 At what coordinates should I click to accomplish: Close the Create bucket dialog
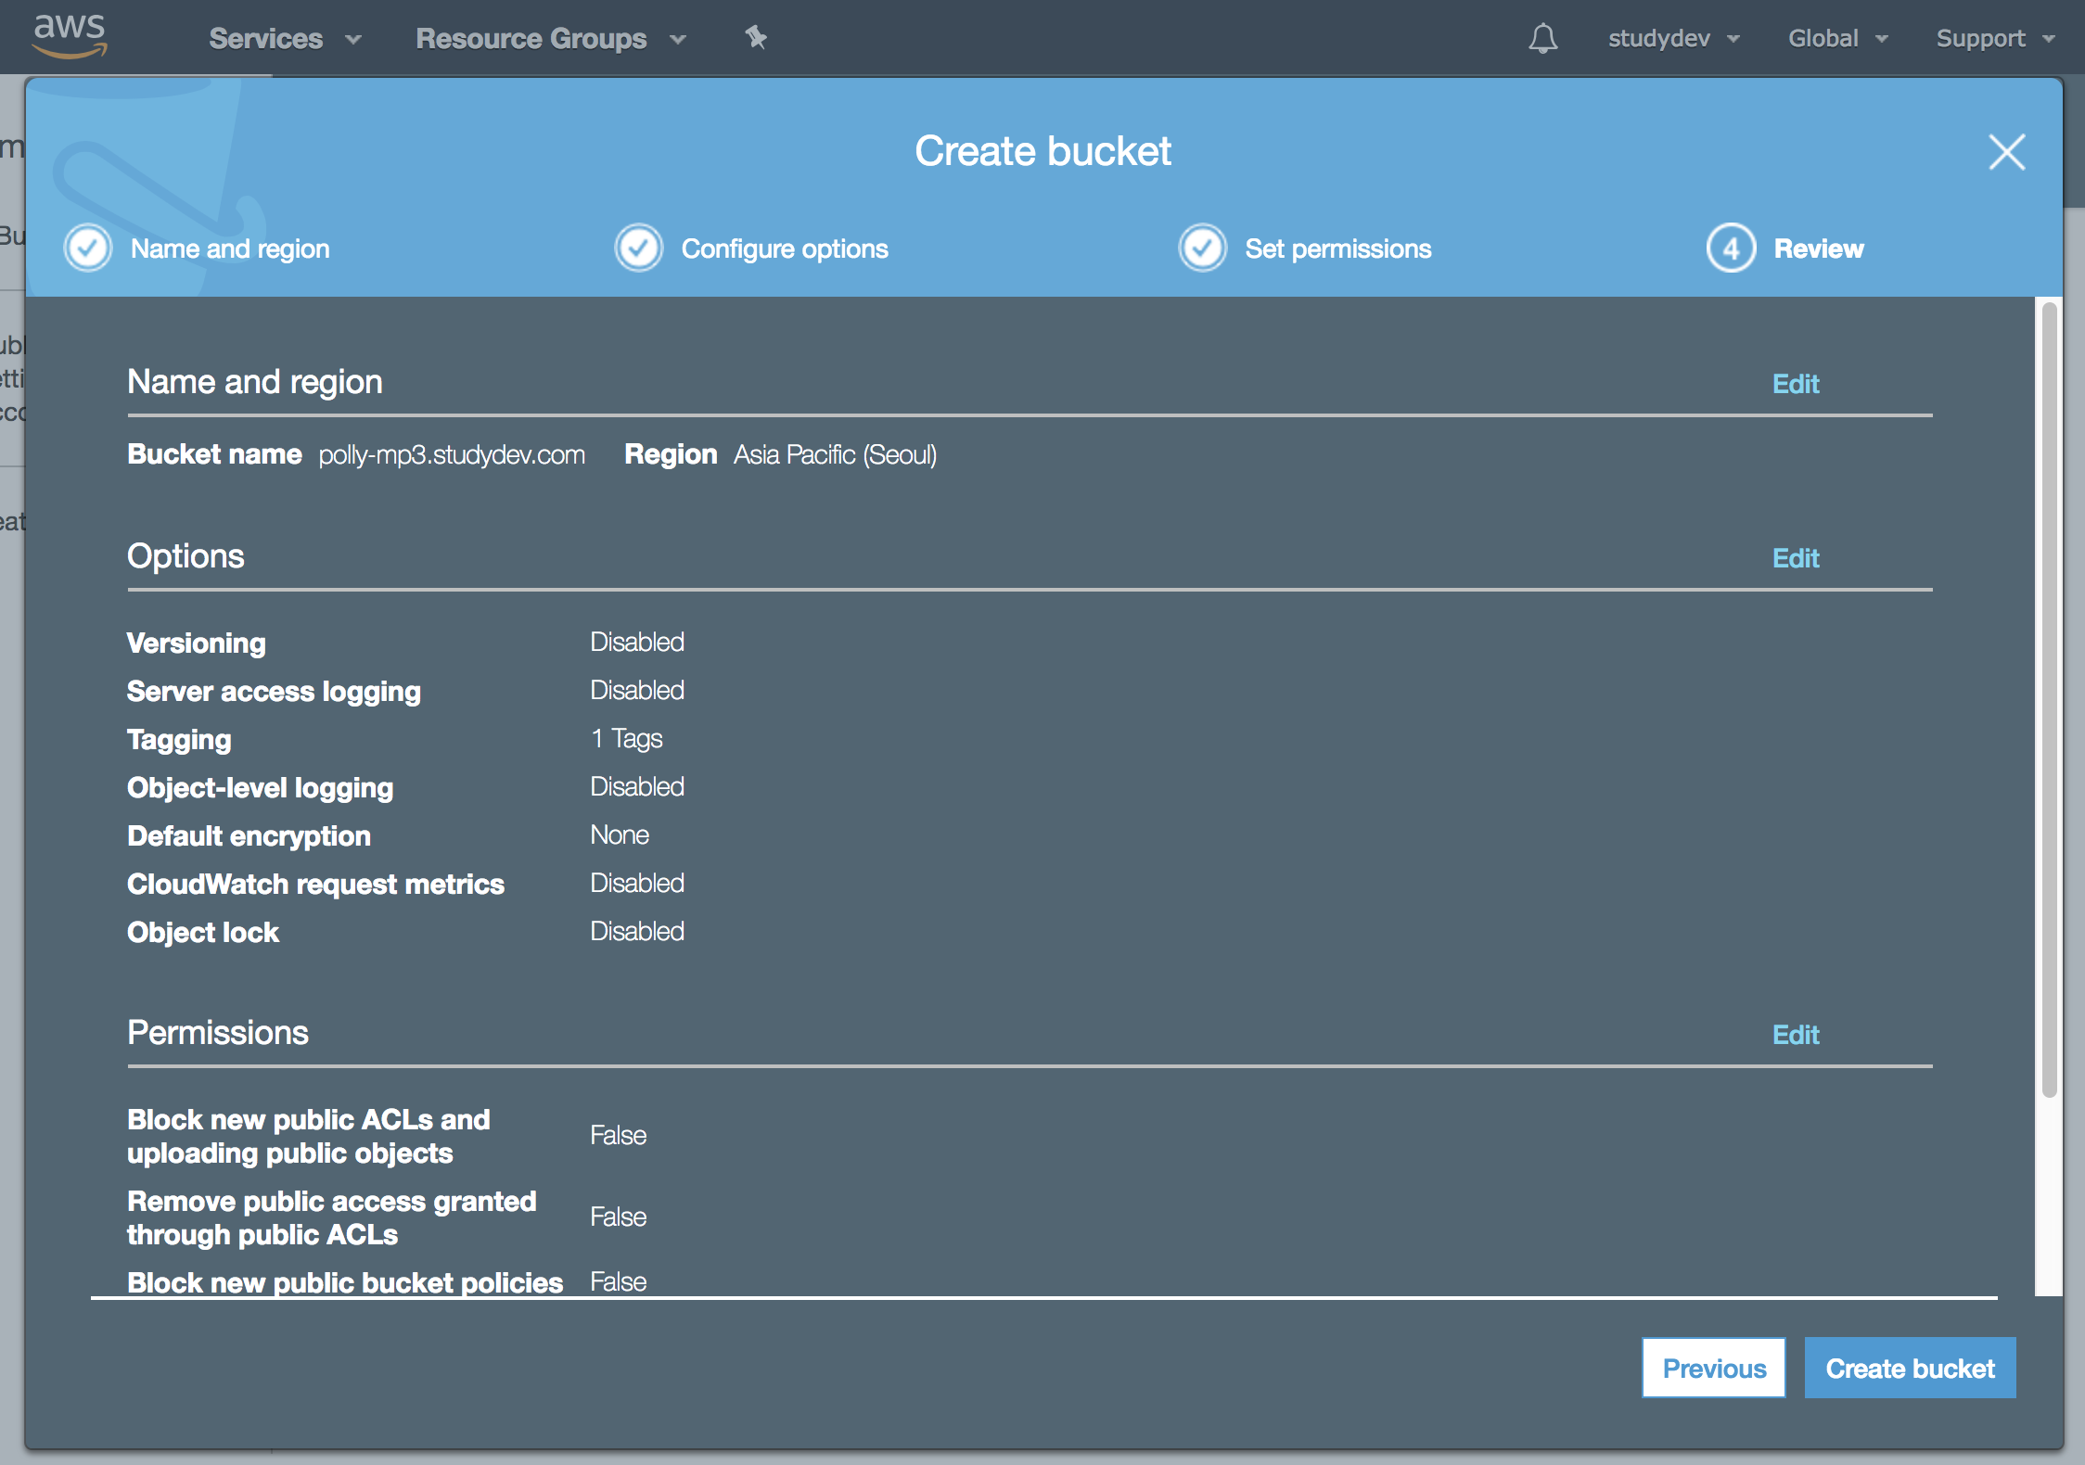pyautogui.click(x=2006, y=152)
